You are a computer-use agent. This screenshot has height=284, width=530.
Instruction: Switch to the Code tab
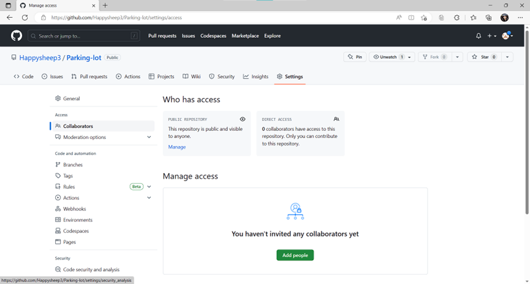coord(24,77)
